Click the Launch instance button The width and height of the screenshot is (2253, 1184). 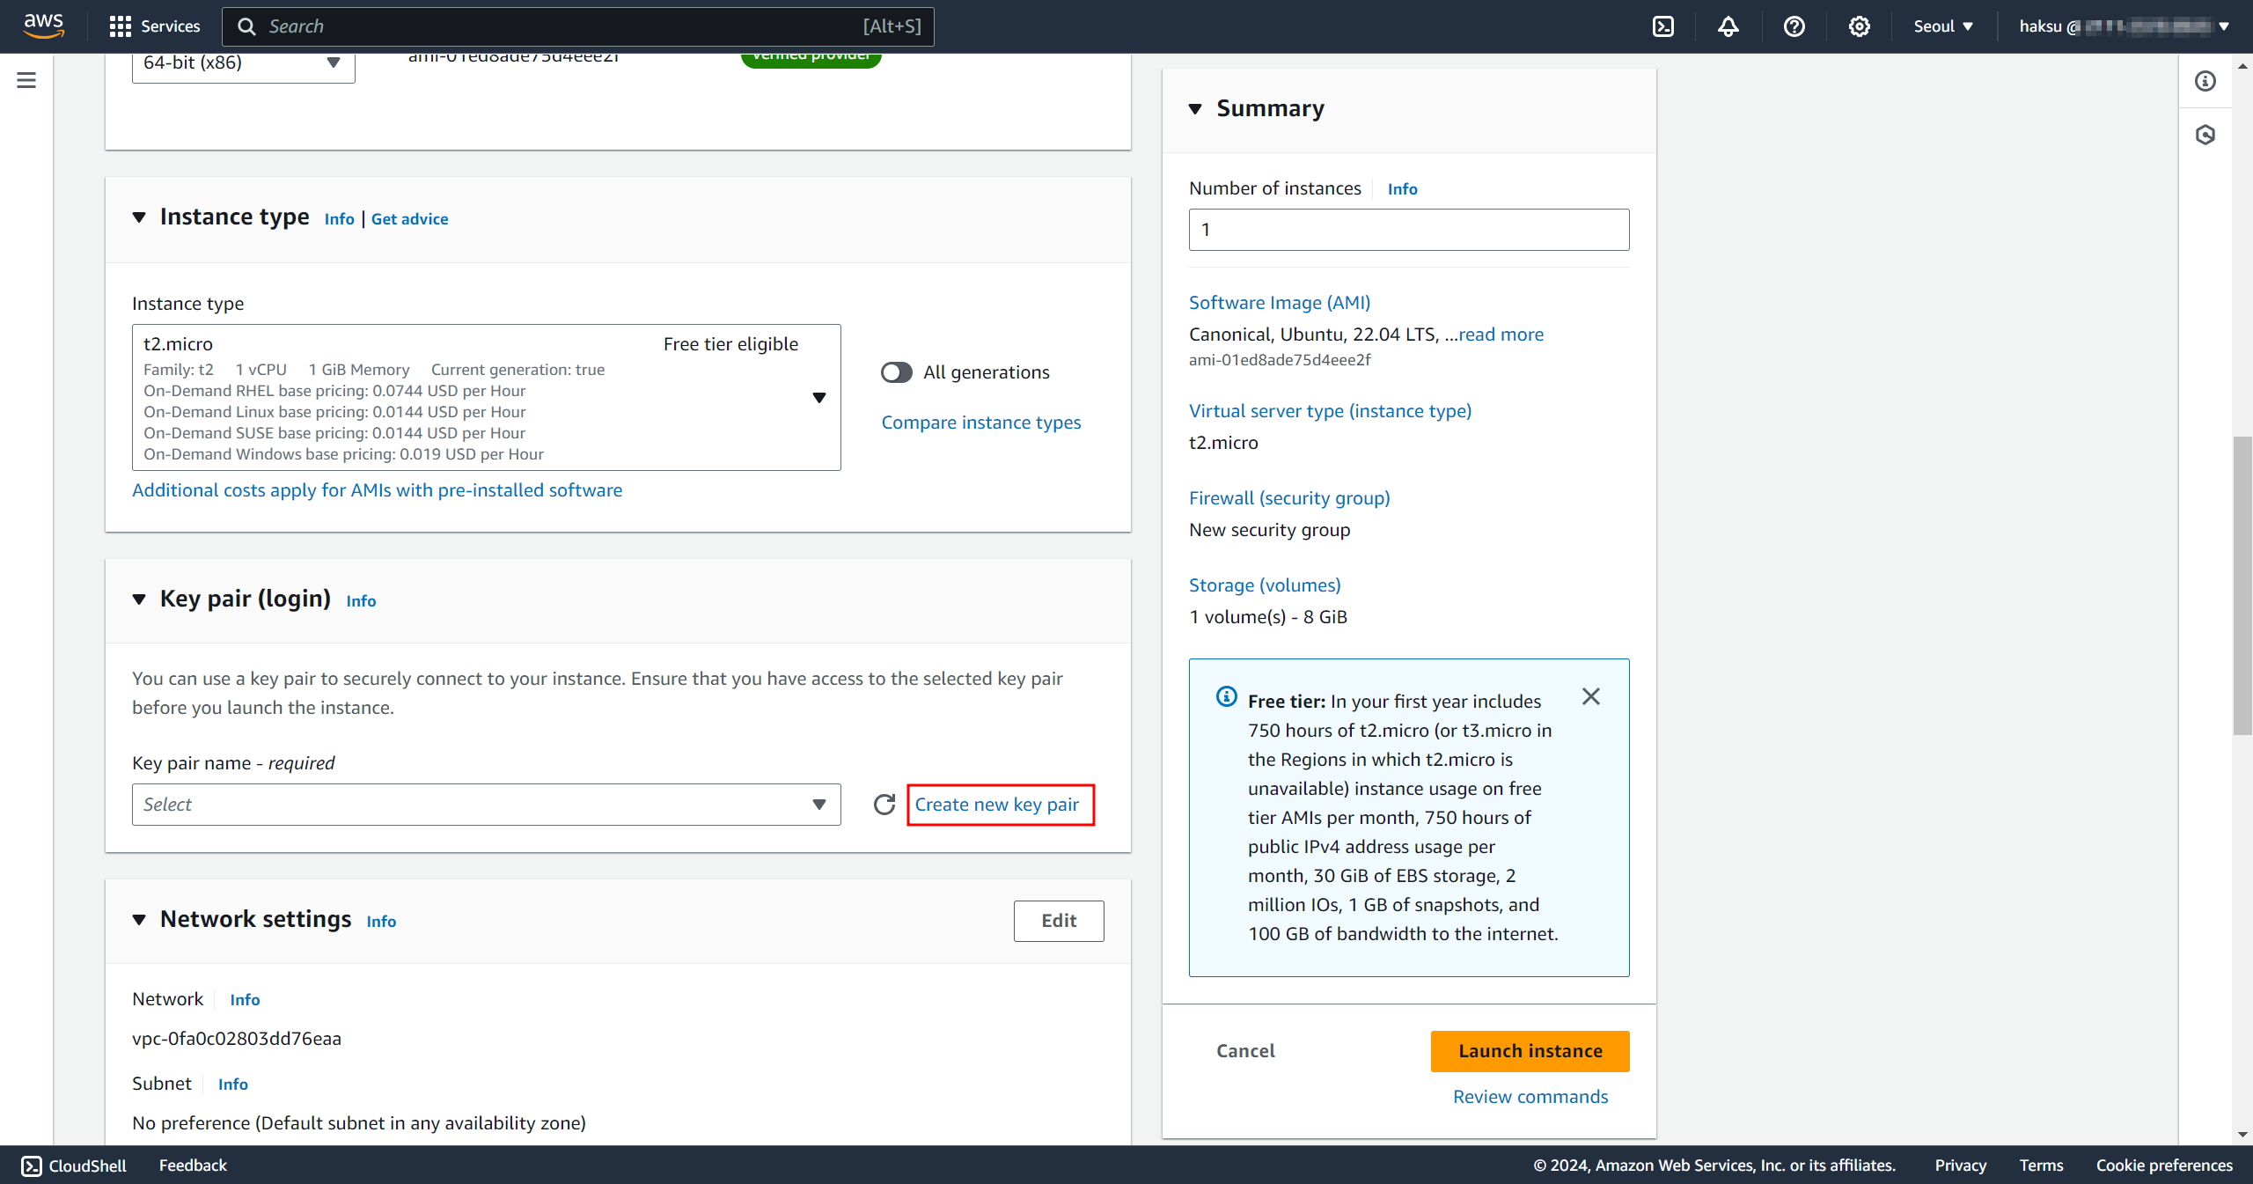[1530, 1051]
